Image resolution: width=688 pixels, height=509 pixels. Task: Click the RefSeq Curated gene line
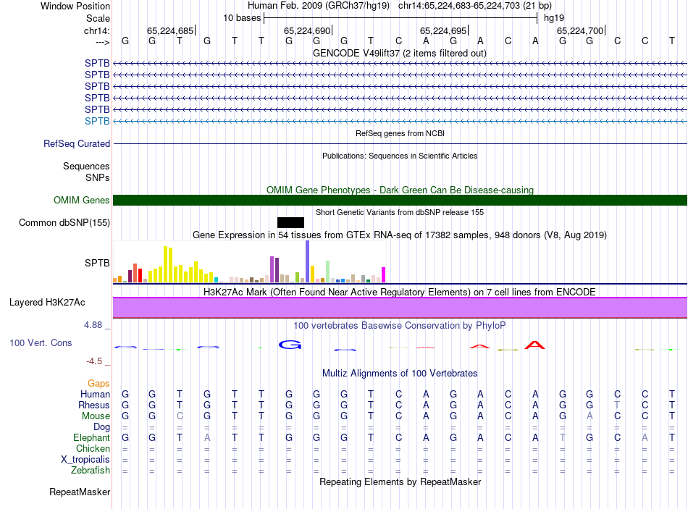pos(400,143)
